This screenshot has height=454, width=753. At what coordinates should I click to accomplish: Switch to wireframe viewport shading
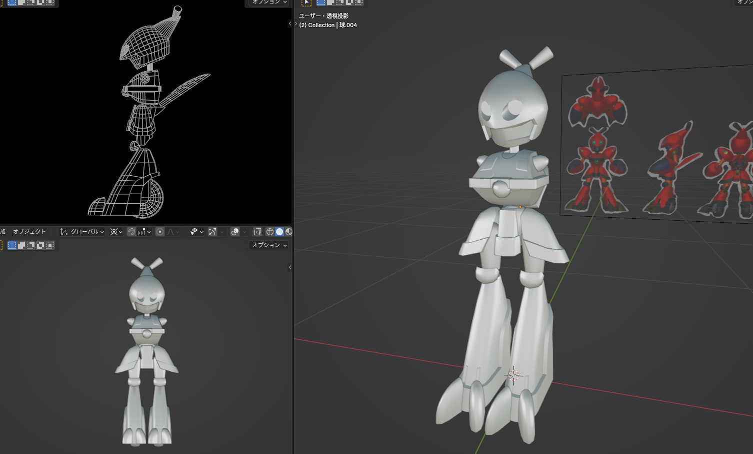pyautogui.click(x=270, y=232)
